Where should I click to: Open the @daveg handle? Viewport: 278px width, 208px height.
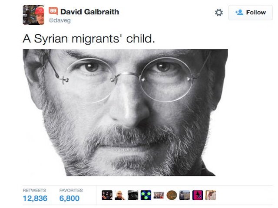coord(60,20)
